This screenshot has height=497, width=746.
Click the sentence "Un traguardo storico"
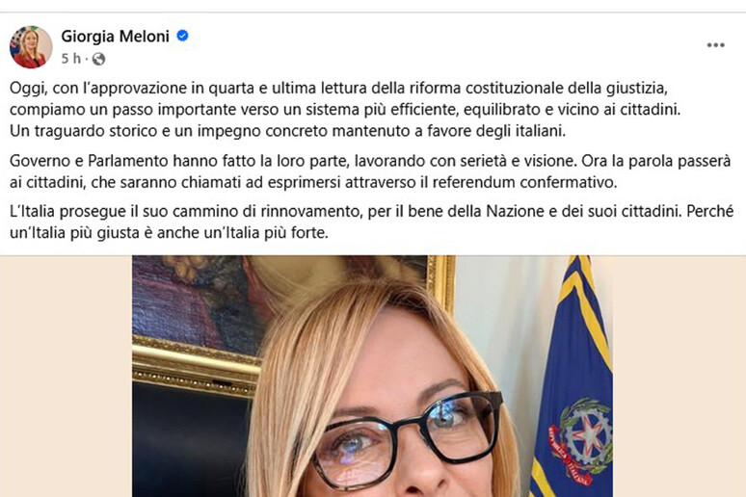287,131
